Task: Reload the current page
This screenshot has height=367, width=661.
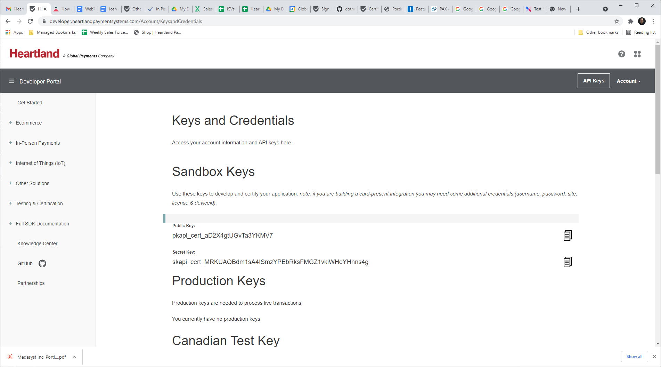Action: coord(30,21)
